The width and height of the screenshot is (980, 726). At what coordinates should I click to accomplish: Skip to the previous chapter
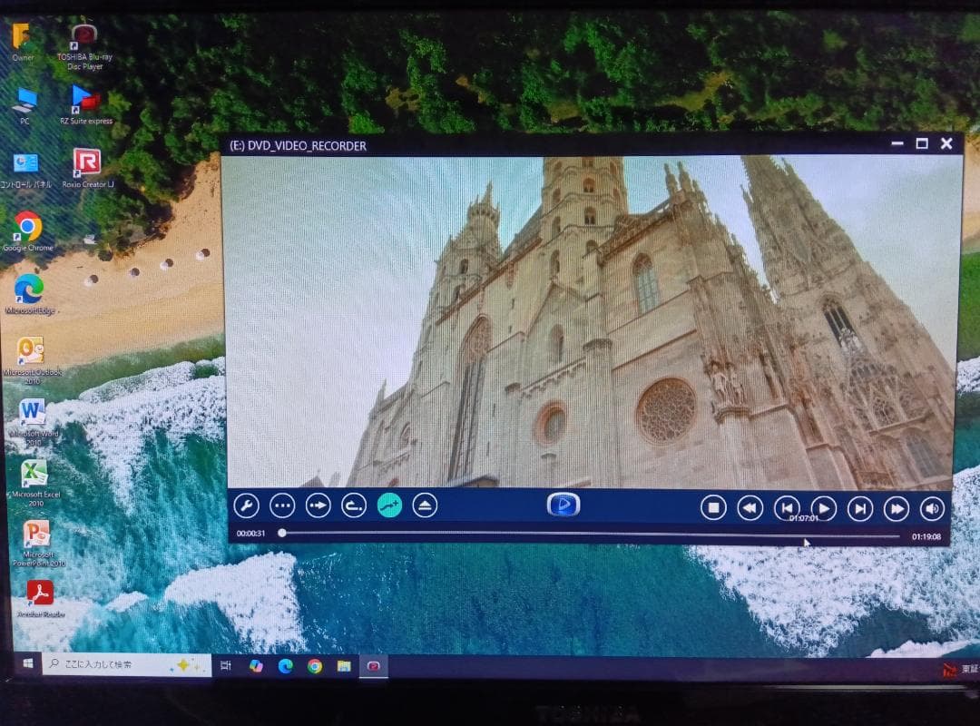[786, 508]
